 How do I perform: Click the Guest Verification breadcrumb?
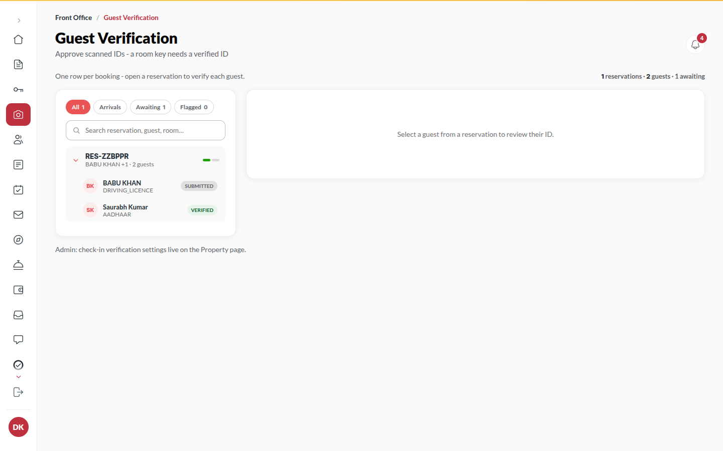click(131, 18)
